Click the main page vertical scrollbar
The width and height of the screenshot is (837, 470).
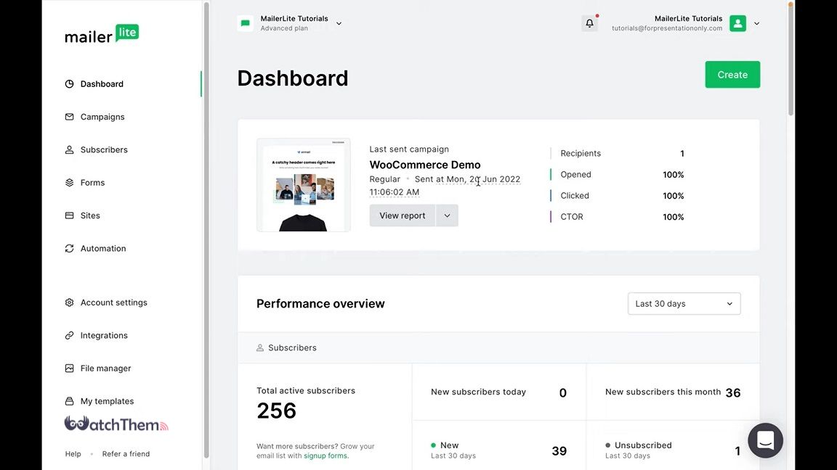pos(790,59)
